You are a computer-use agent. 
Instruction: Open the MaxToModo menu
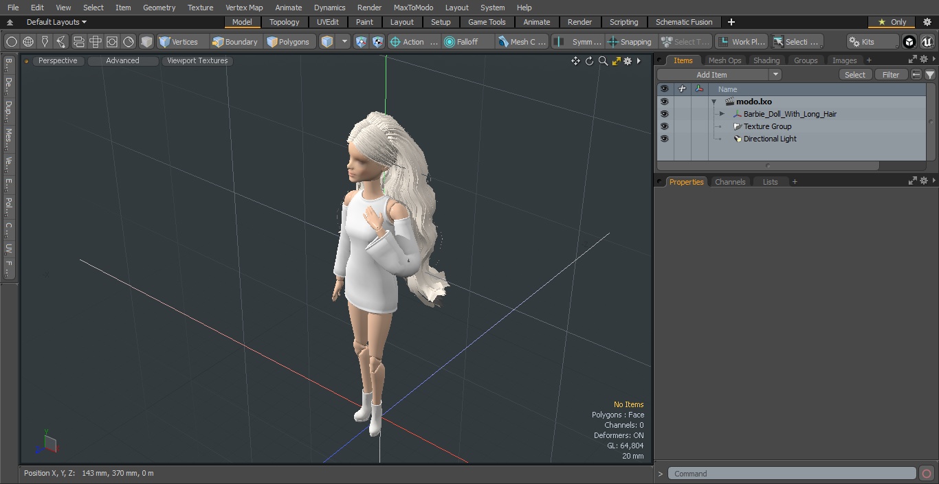(413, 8)
